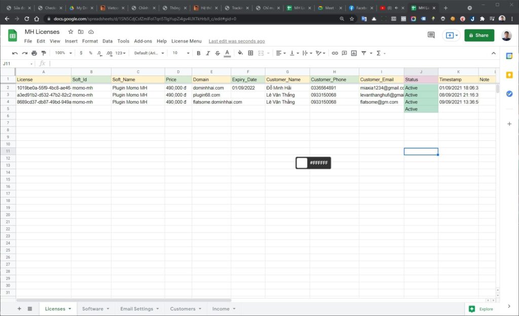Open the zoom 100% dropdown

(x=62, y=53)
